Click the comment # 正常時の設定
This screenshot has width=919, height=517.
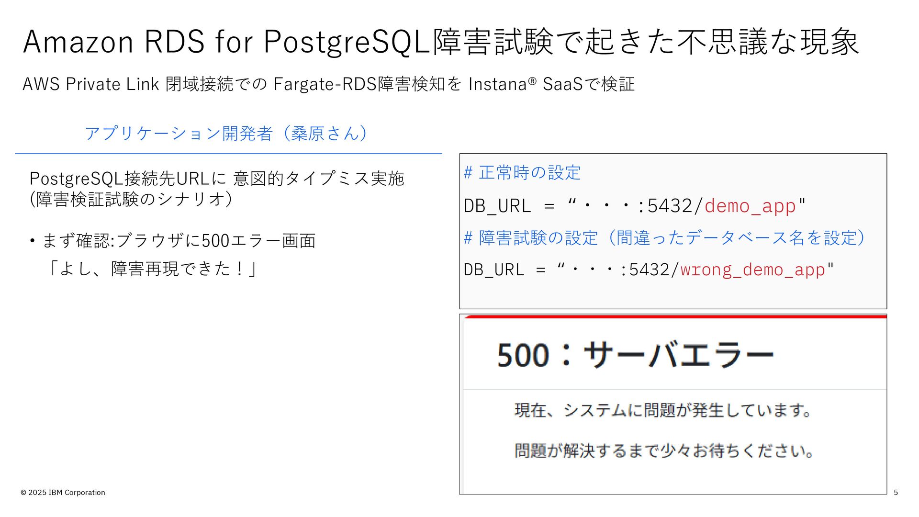tap(522, 173)
